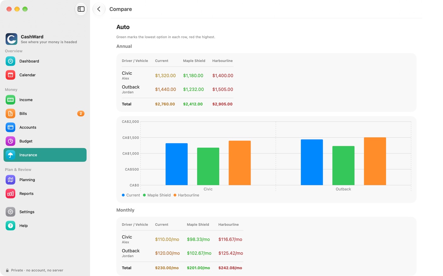Open the Planning map icon

pos(10,180)
